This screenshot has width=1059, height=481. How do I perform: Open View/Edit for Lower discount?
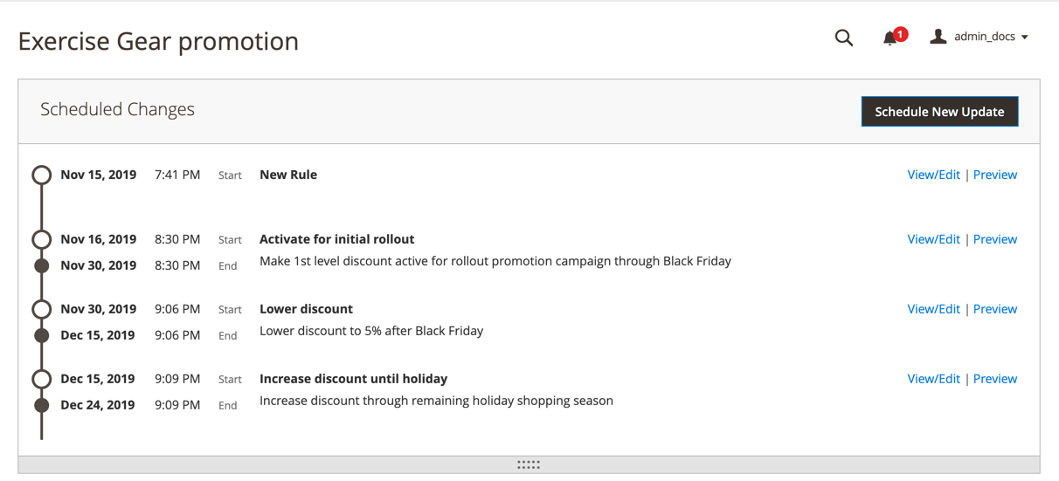click(933, 309)
